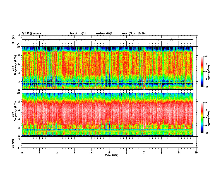Click the "-6" tick on ch.2 colorbar
Viewport: 221px width, 171px height.
[206, 103]
